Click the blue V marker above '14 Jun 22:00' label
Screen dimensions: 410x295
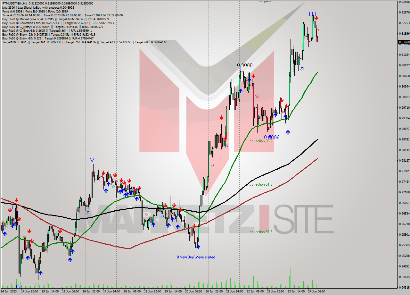point(20,287)
